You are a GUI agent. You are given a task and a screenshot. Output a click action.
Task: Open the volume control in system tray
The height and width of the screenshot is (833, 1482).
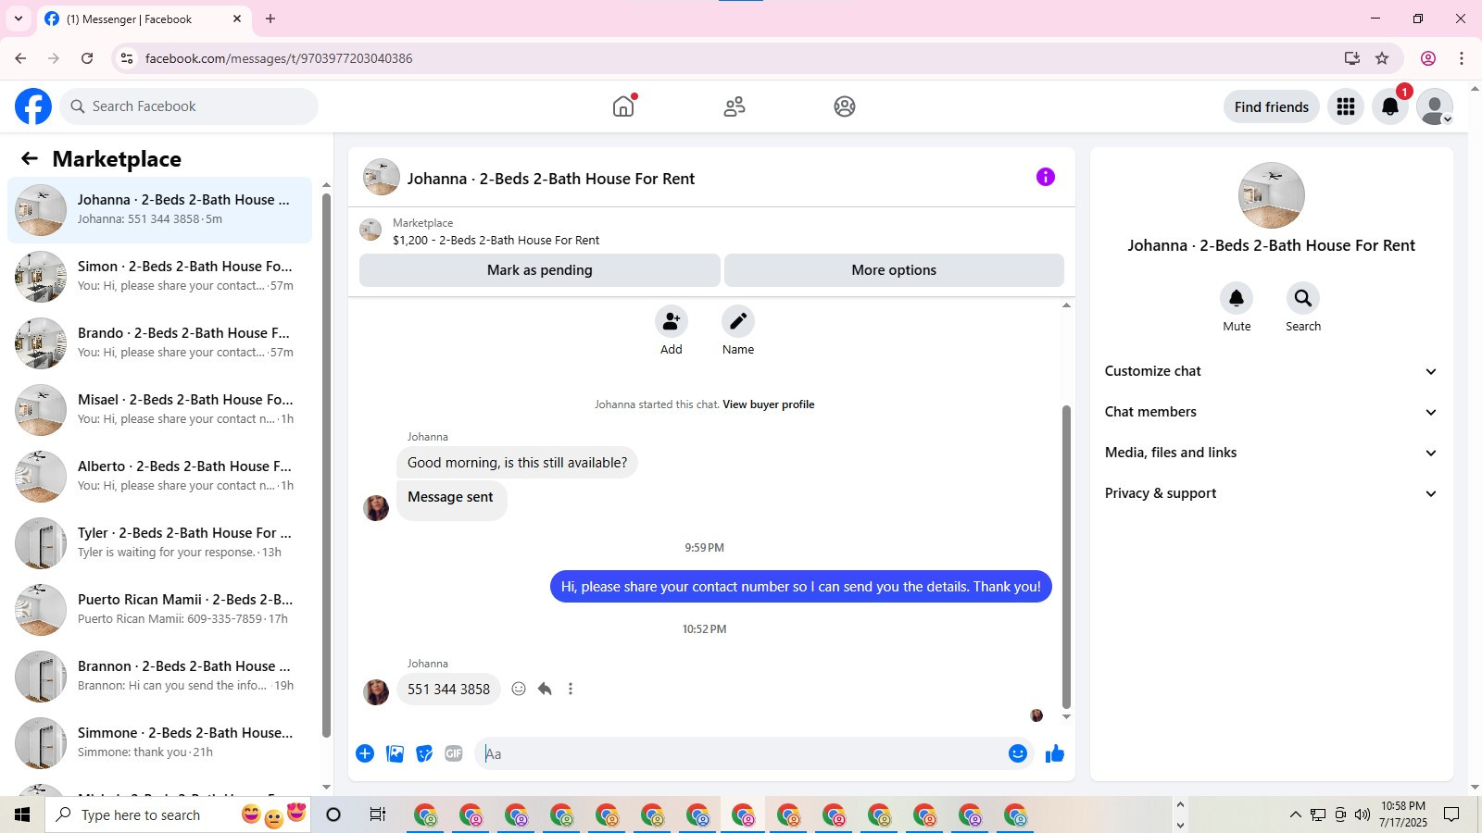pos(1362,814)
